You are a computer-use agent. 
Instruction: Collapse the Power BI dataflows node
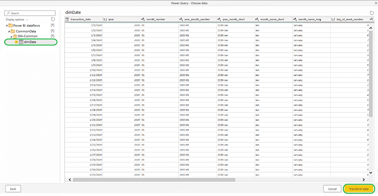pyautogui.click(x=7, y=26)
